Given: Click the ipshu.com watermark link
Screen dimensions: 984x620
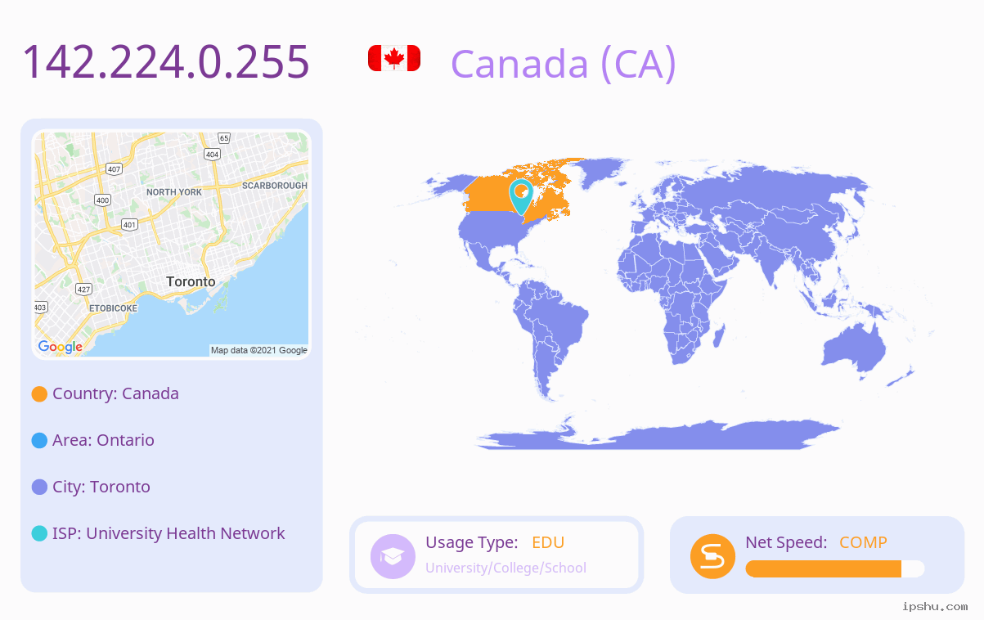Looking at the screenshot, I should point(935,606).
